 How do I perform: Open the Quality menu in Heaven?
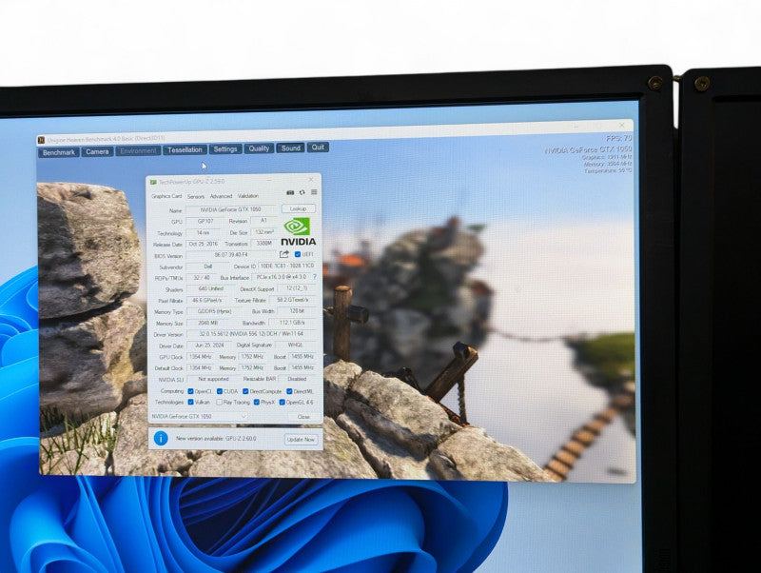click(x=259, y=148)
